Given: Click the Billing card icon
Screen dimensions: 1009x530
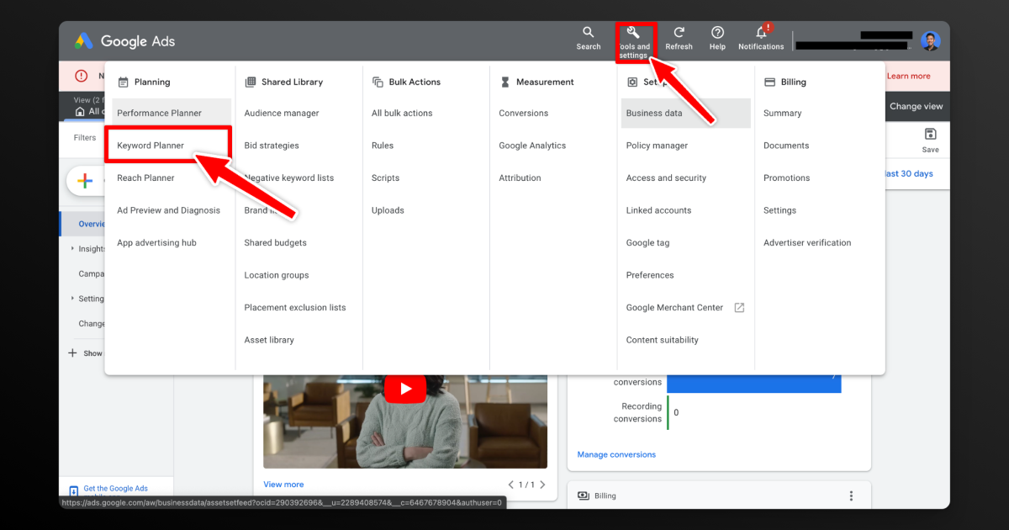Looking at the screenshot, I should 584,496.
